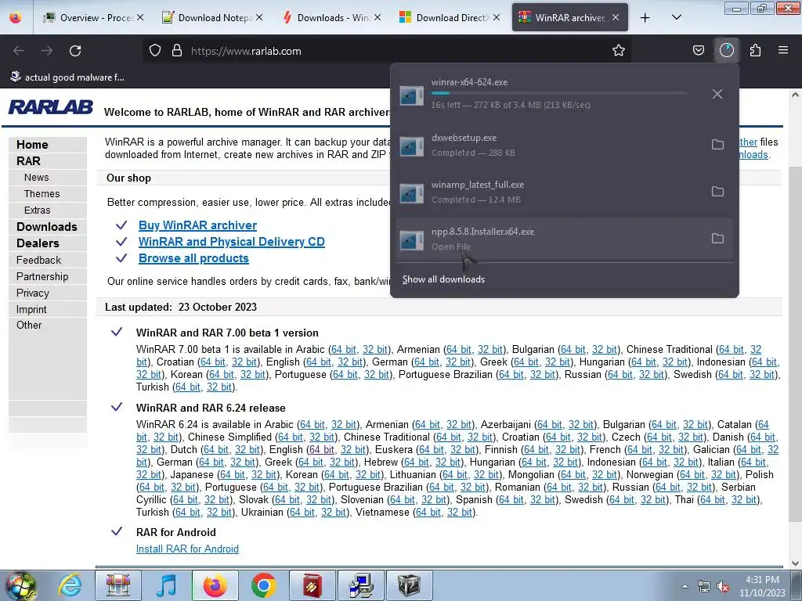Click the muted volume tray icon

pos(723,587)
